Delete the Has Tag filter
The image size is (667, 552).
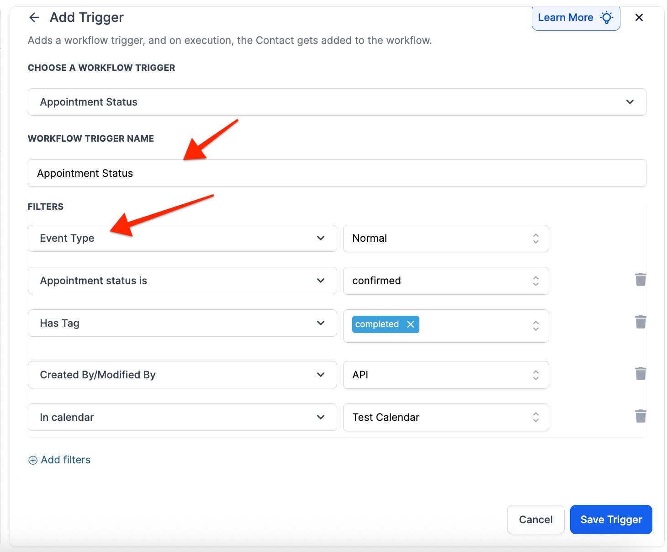tap(641, 322)
